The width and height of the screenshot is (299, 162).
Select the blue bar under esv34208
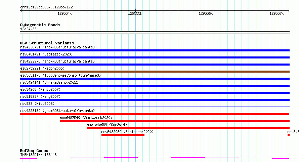pos(155,93)
